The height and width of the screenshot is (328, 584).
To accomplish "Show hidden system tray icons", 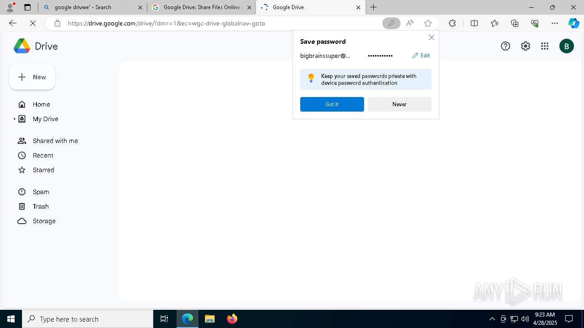I will tap(492, 319).
